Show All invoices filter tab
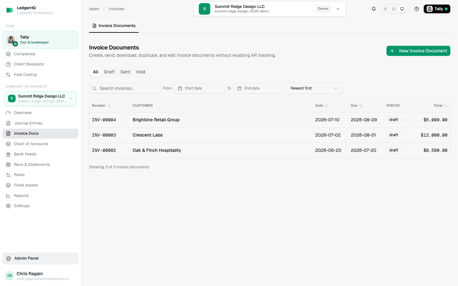 95,72
